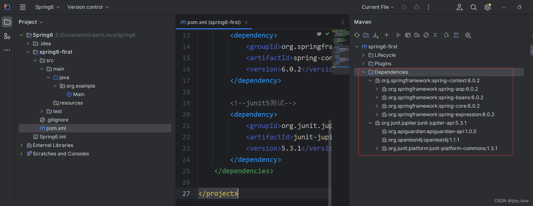
Task: Open IDE settings gear in title bar
Action: pyautogui.click(x=487, y=7)
